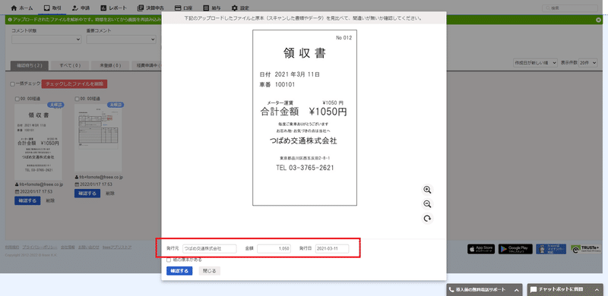The image size is (608, 296).
Task: Switch to the 未登録(0) tab
Action: click(x=109, y=66)
